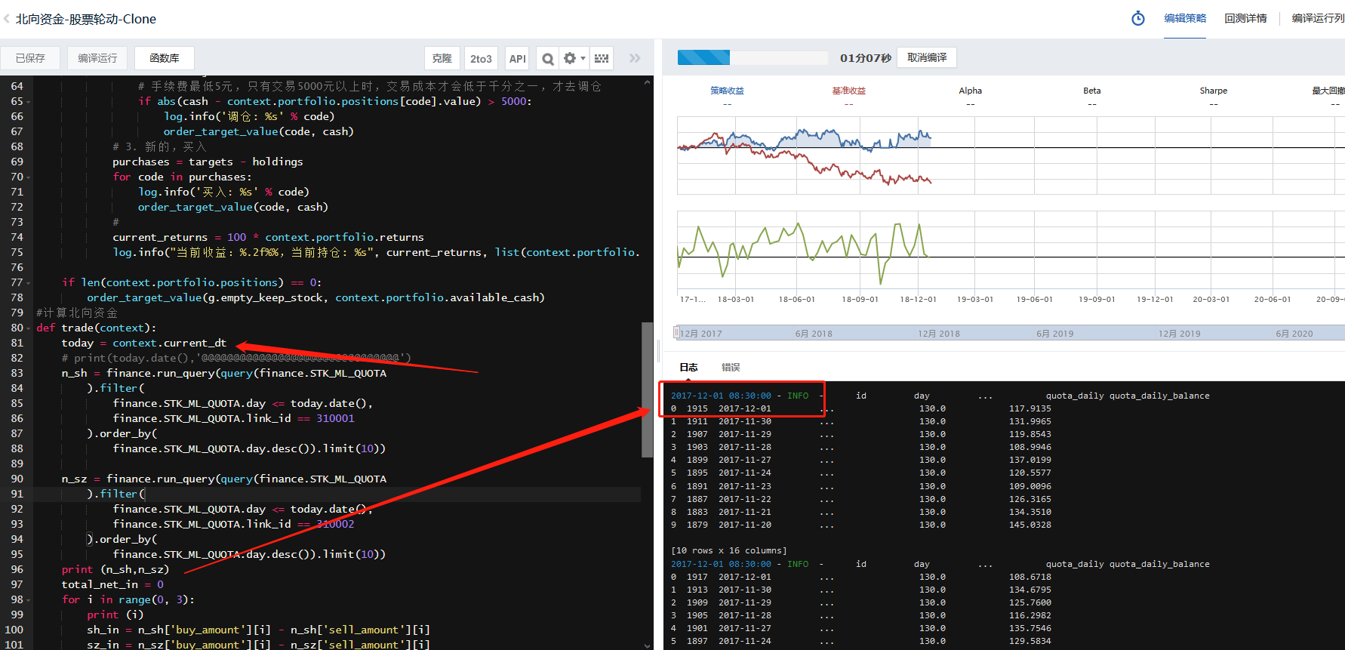Click left handle of chart range selector
Image resolution: width=1345 pixels, height=650 pixels.
(x=676, y=332)
